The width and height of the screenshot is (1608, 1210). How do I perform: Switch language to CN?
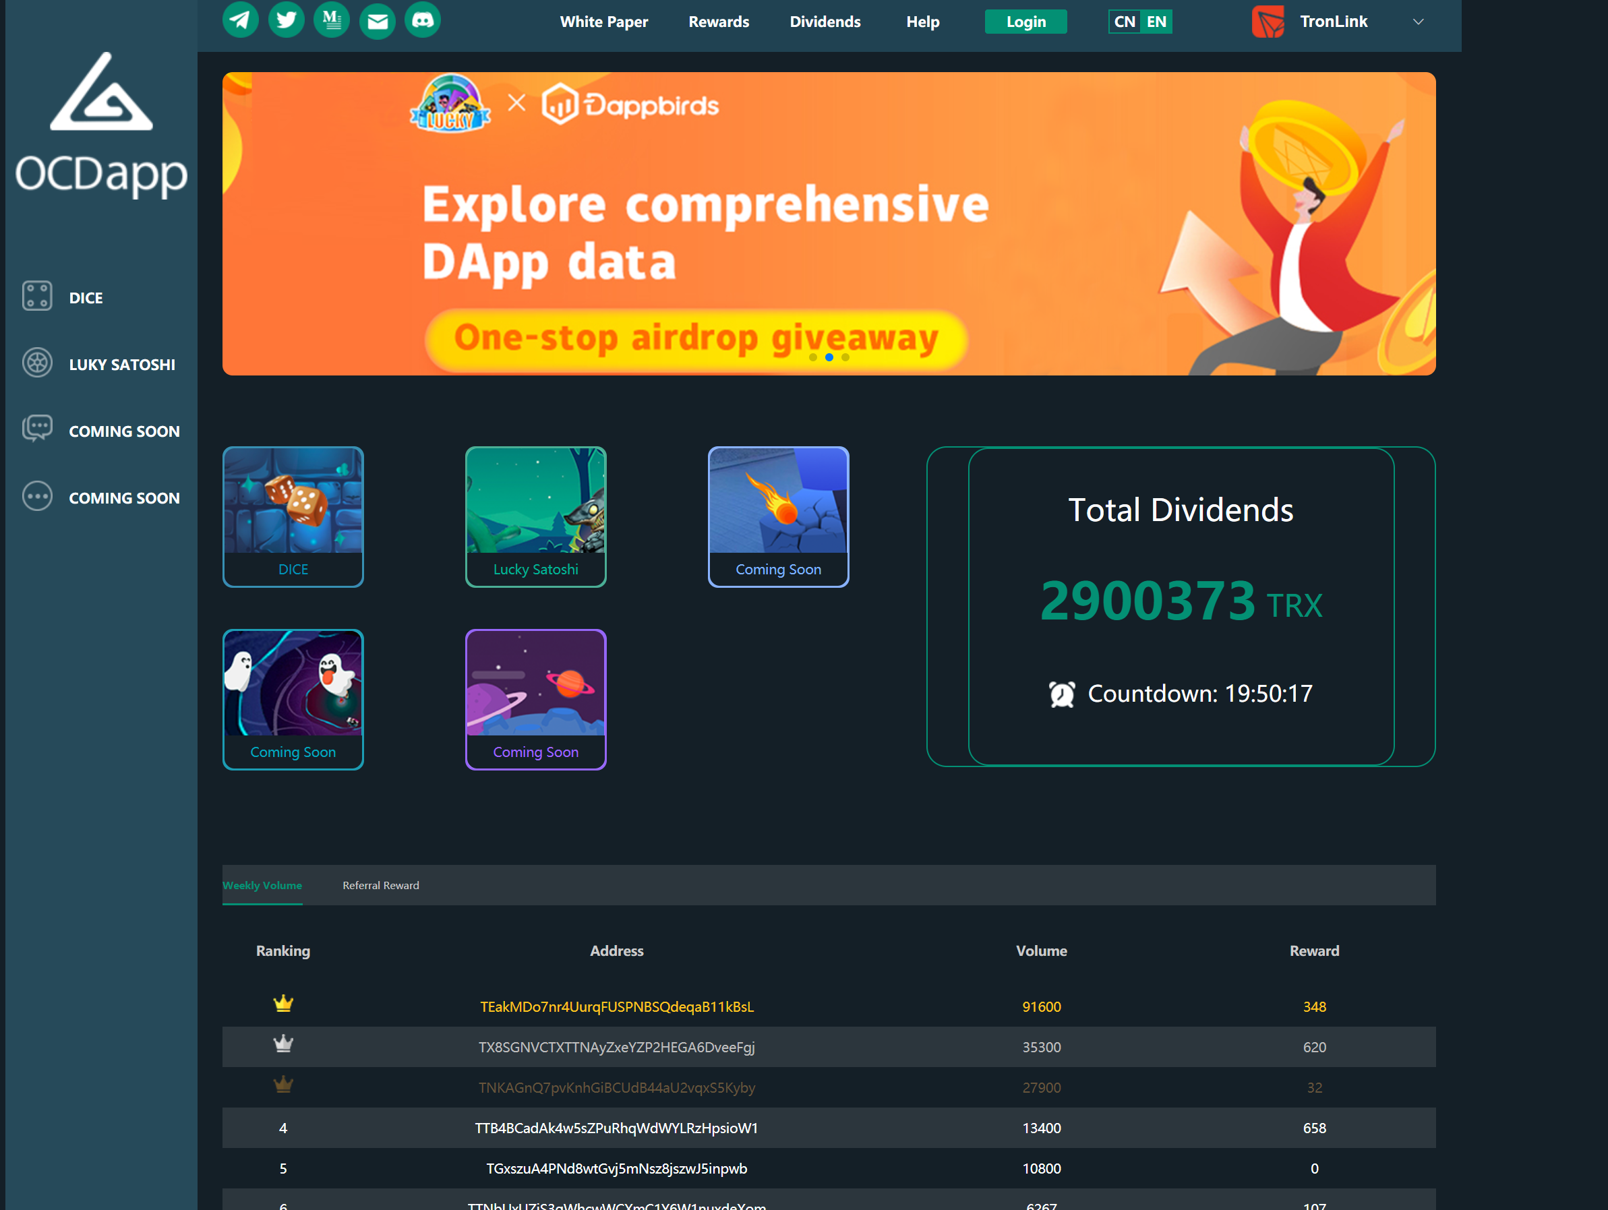(x=1124, y=22)
